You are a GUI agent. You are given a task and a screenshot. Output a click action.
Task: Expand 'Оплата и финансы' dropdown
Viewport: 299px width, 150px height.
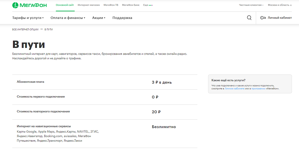click(68, 18)
